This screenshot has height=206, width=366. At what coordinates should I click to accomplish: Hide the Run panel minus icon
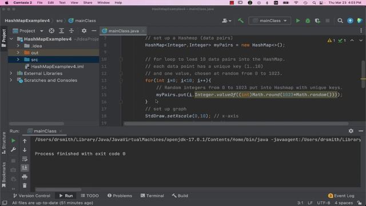point(361,131)
